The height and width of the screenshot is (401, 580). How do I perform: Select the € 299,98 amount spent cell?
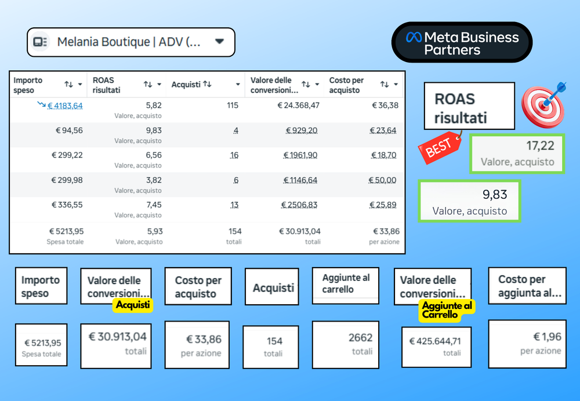click(x=67, y=180)
